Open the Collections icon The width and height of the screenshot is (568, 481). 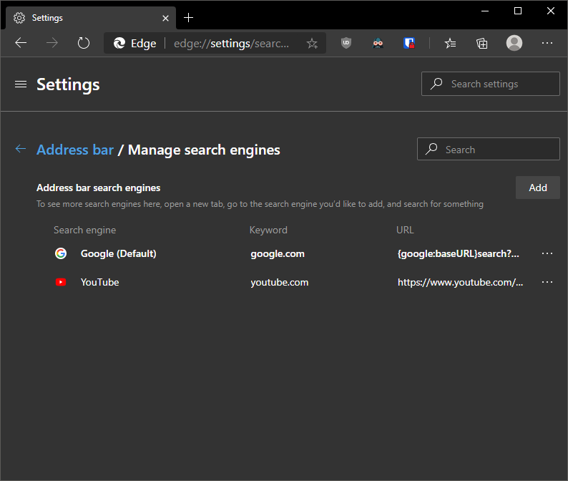[x=481, y=43]
